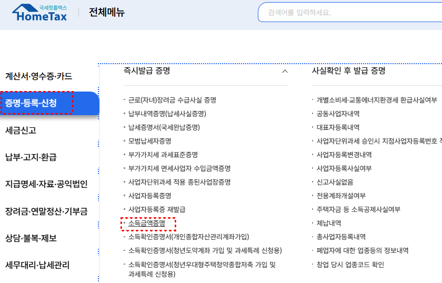Click the 즉시발급 증명 section heading
Viewport: 442px width, 283px height.
click(147, 70)
